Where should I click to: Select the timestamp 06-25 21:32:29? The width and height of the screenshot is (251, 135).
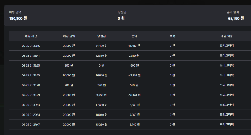pyautogui.click(x=31, y=95)
